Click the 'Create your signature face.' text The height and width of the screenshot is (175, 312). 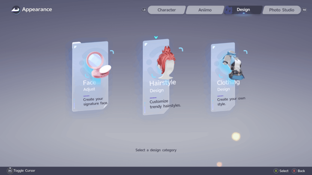(x=96, y=101)
